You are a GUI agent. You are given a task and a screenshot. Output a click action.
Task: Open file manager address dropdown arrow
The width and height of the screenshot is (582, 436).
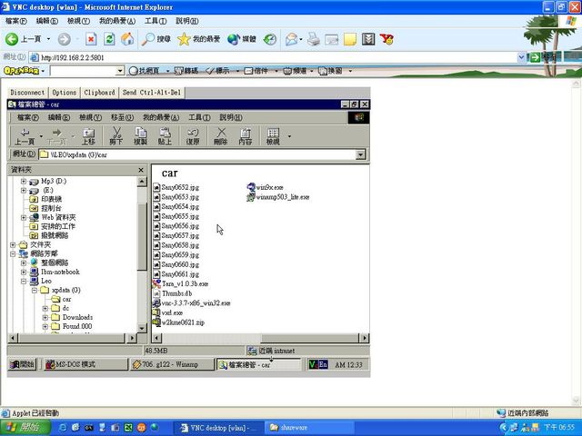pos(360,154)
